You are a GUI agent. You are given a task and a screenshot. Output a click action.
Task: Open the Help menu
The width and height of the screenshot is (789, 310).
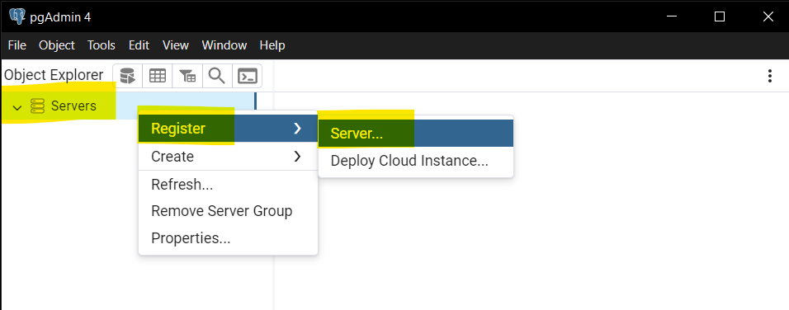click(x=272, y=45)
